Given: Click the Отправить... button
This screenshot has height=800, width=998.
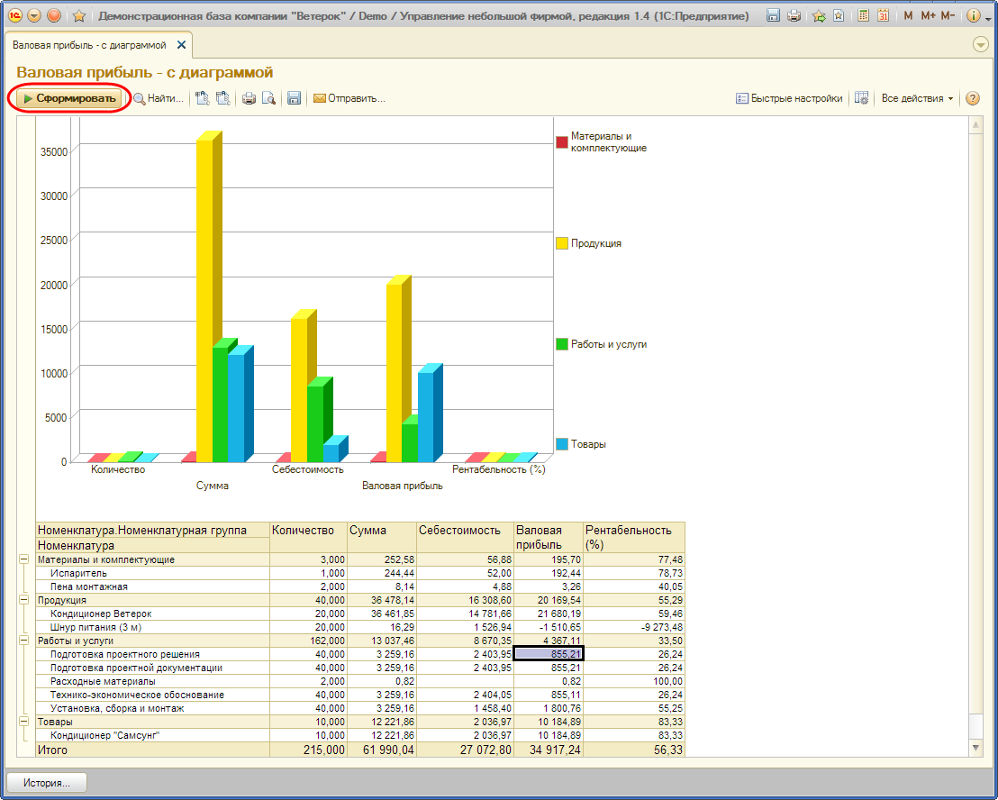Looking at the screenshot, I should (x=349, y=98).
